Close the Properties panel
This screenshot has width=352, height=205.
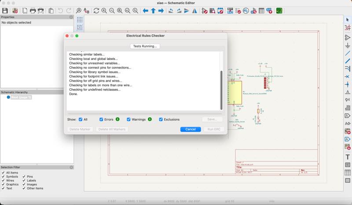pyautogui.click(x=71, y=17)
